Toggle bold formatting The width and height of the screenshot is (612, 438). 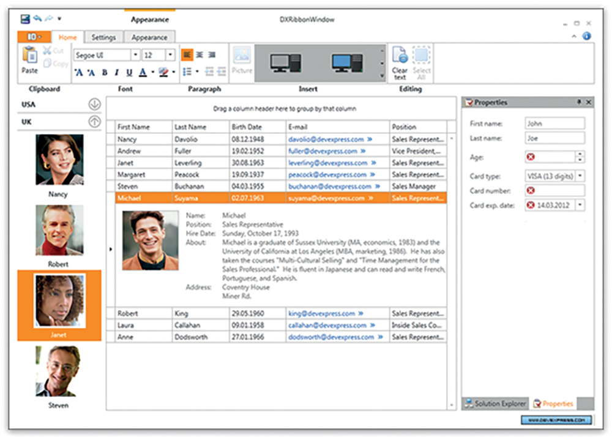pyautogui.click(x=104, y=73)
